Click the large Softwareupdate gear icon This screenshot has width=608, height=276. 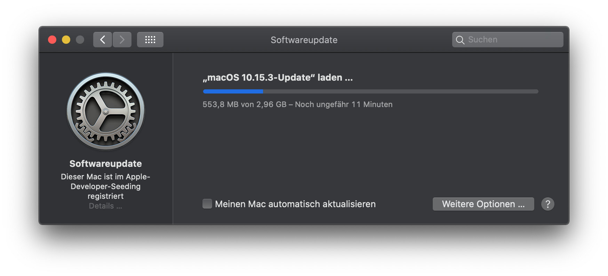pos(106,111)
